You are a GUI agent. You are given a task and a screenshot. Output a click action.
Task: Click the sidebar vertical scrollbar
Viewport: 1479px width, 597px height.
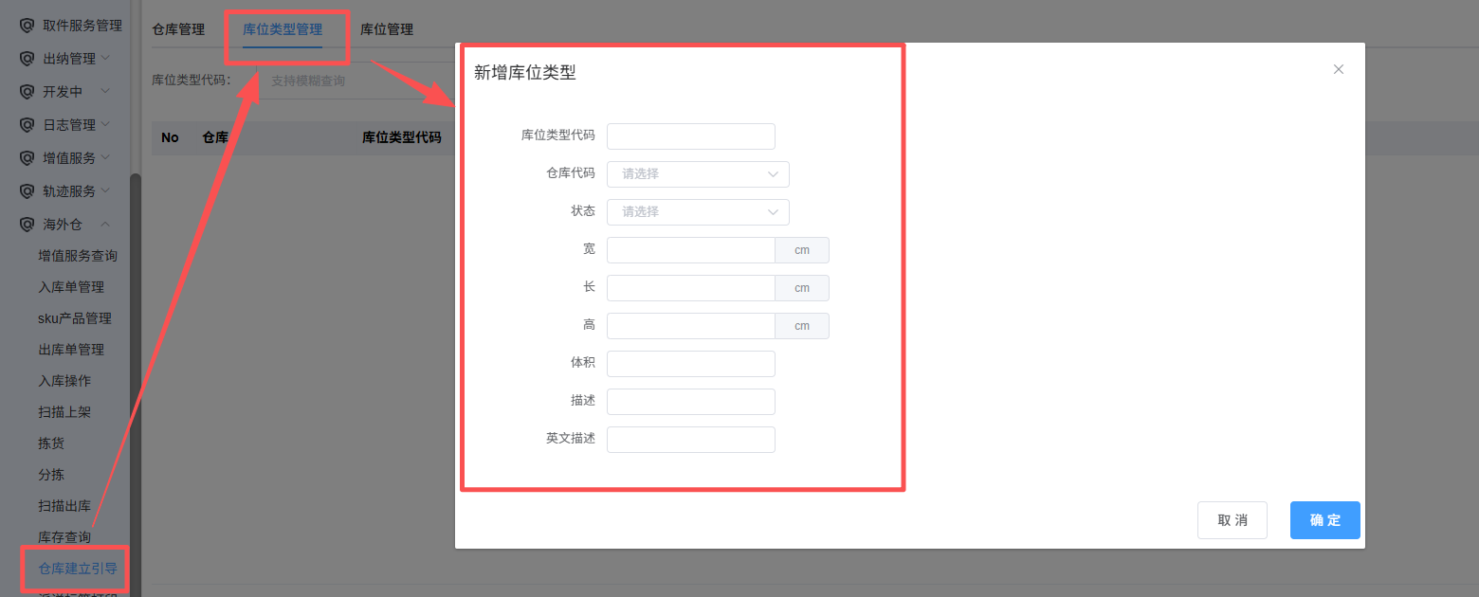[136, 379]
